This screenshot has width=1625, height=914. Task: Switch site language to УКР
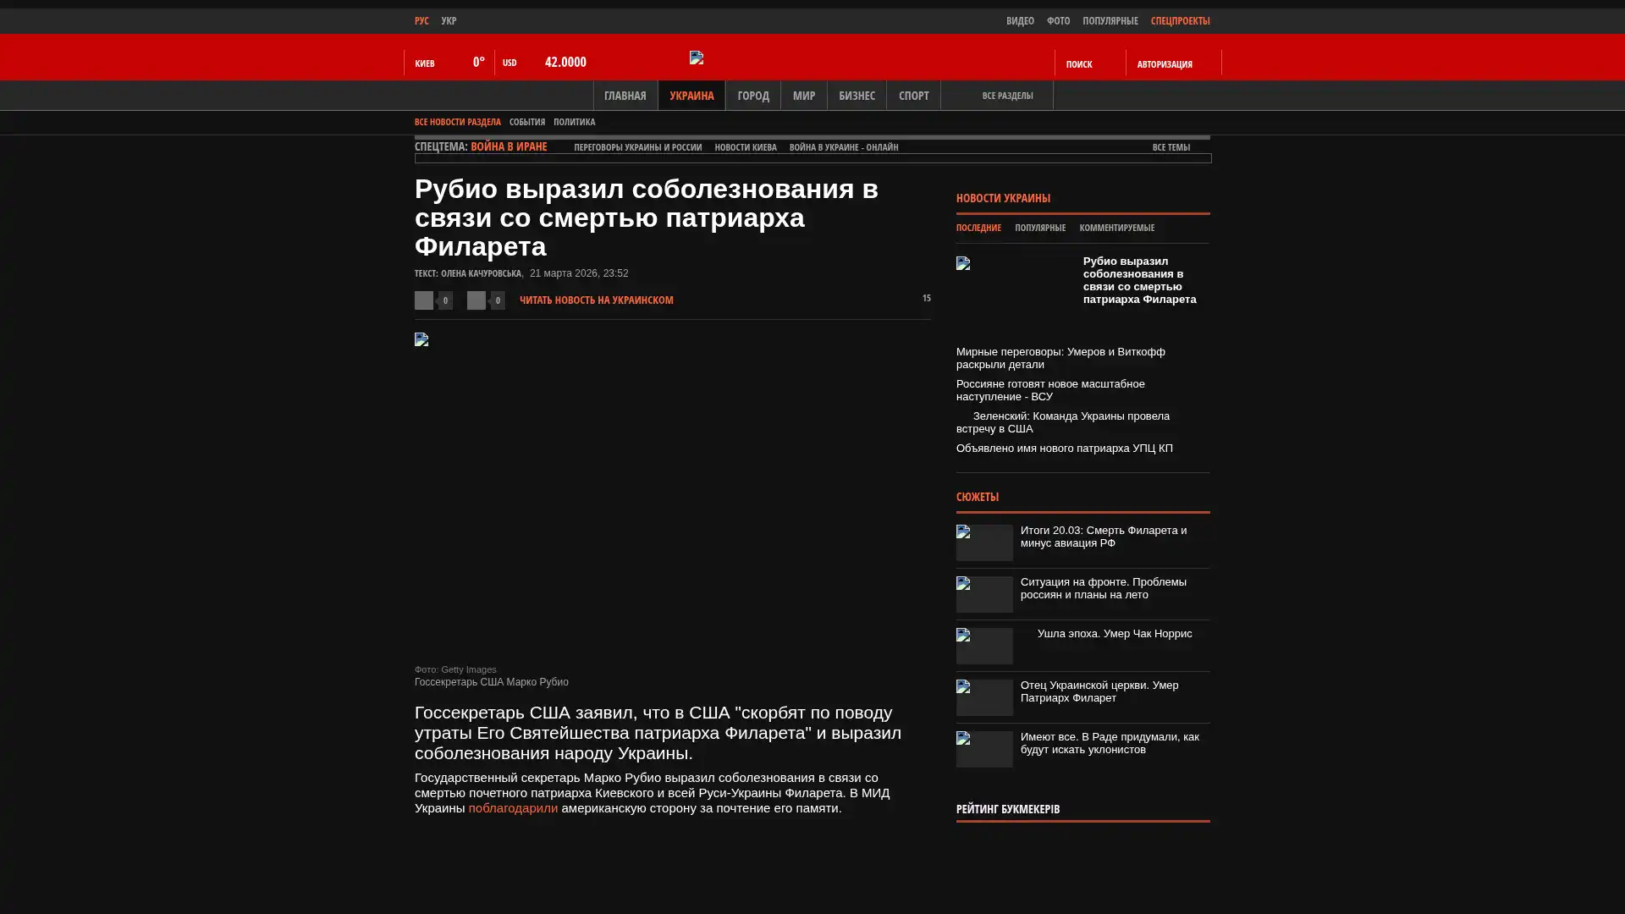(x=449, y=21)
